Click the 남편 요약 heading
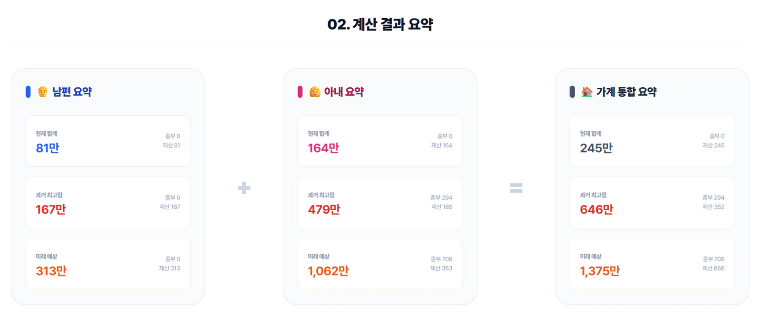The width and height of the screenshot is (759, 316). pos(72,92)
